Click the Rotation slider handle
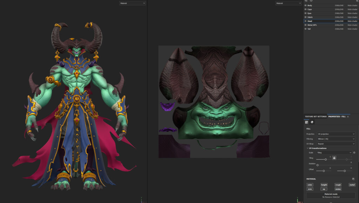Image resolution: width=359 pixels, height=203 pixels. [317, 165]
